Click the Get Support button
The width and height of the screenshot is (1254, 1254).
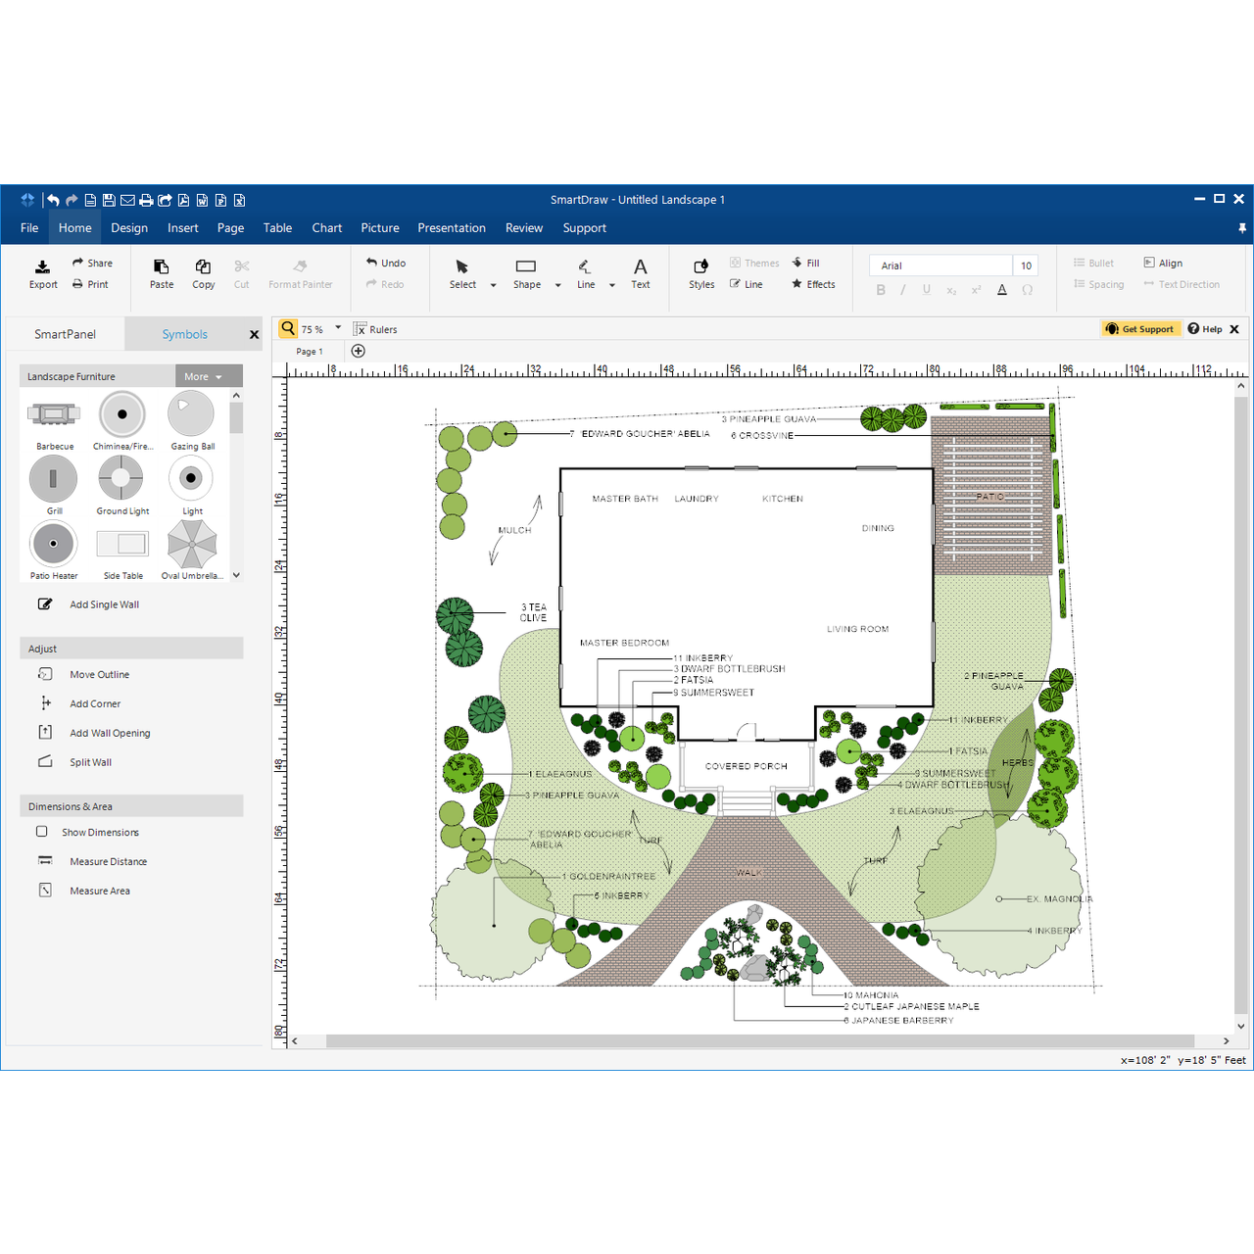[1140, 328]
